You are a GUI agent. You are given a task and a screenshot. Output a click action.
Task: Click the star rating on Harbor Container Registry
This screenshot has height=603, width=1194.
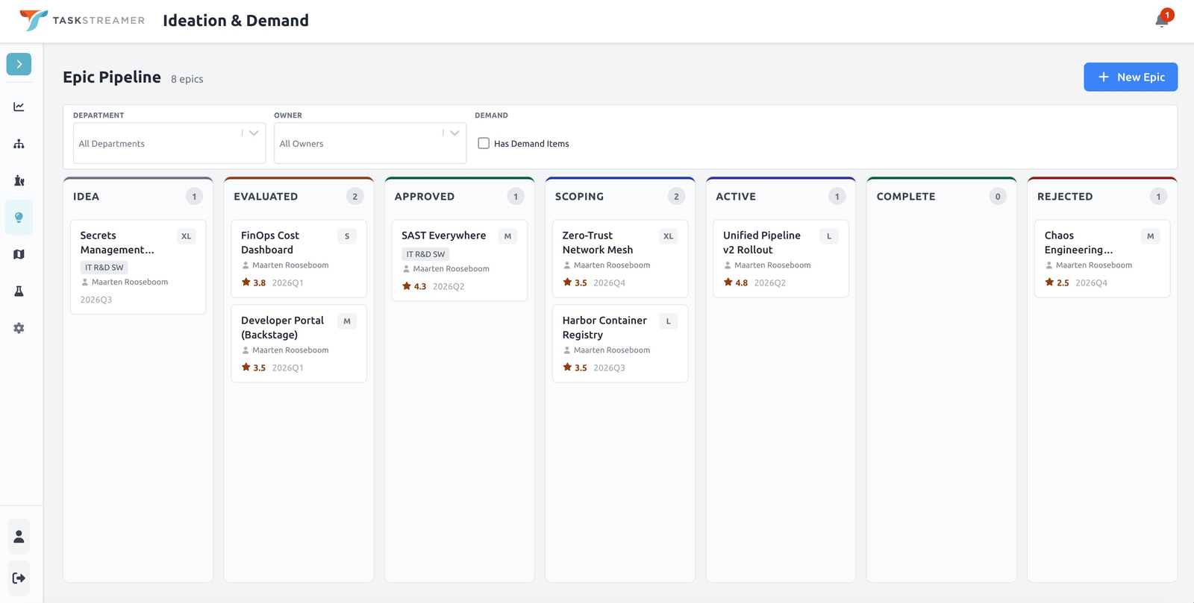575,367
